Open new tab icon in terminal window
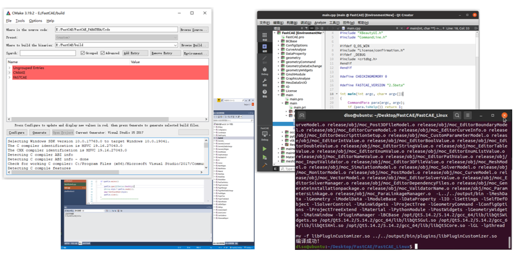 tap(302, 115)
